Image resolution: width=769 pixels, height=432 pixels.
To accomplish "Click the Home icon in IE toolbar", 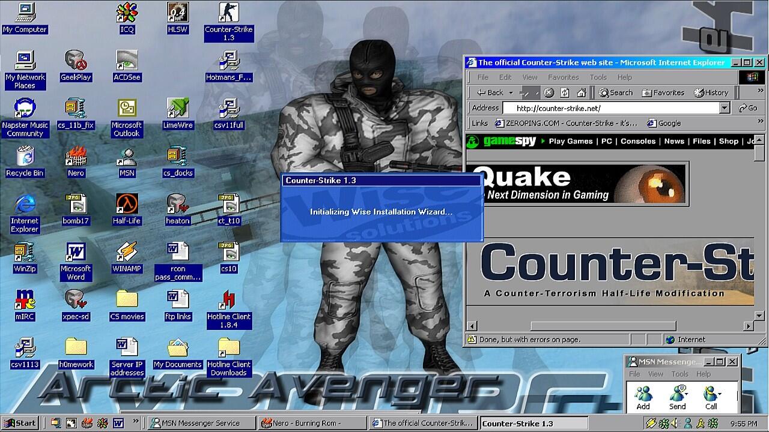I will point(581,92).
